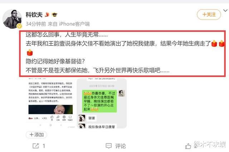Click the red membership icon beside username
The width and height of the screenshot is (229, 152).
(47, 15)
